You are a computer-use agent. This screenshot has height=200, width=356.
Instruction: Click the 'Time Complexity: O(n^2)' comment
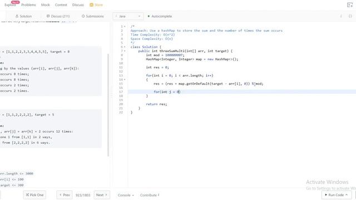(x=153, y=34)
